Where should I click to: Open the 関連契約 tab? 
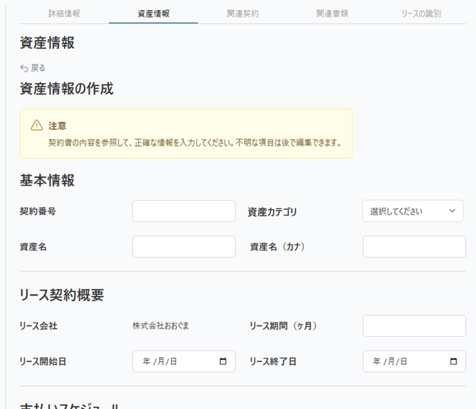(243, 13)
